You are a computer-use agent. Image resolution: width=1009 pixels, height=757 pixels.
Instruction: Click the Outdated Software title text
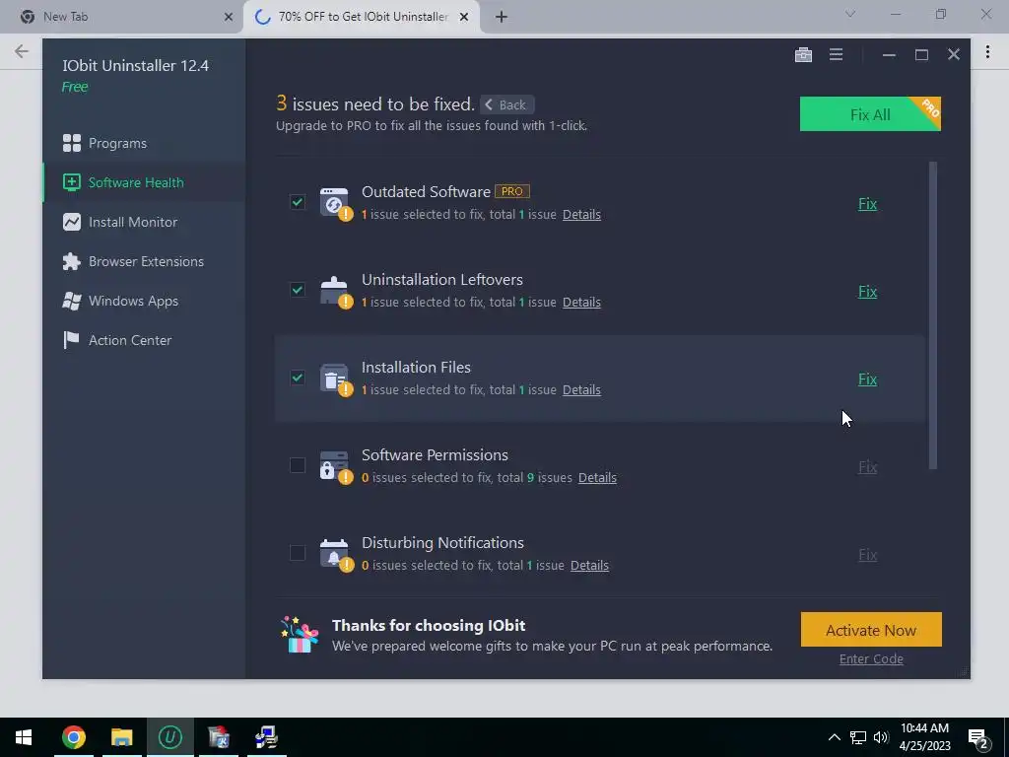click(x=426, y=192)
